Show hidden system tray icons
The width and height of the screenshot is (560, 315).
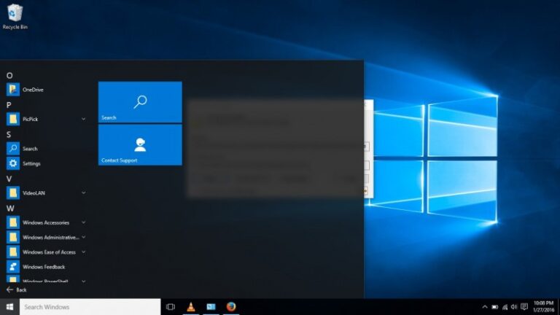(x=485, y=307)
